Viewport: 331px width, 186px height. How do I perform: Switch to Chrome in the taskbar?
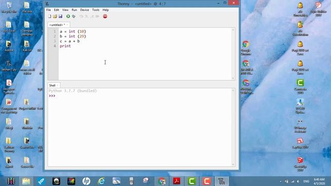click(x=162, y=181)
